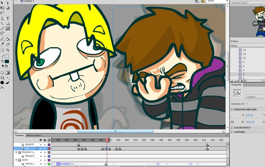Click the Black and White colors icon
The height and width of the screenshot is (167, 265).
click(x=3, y=66)
